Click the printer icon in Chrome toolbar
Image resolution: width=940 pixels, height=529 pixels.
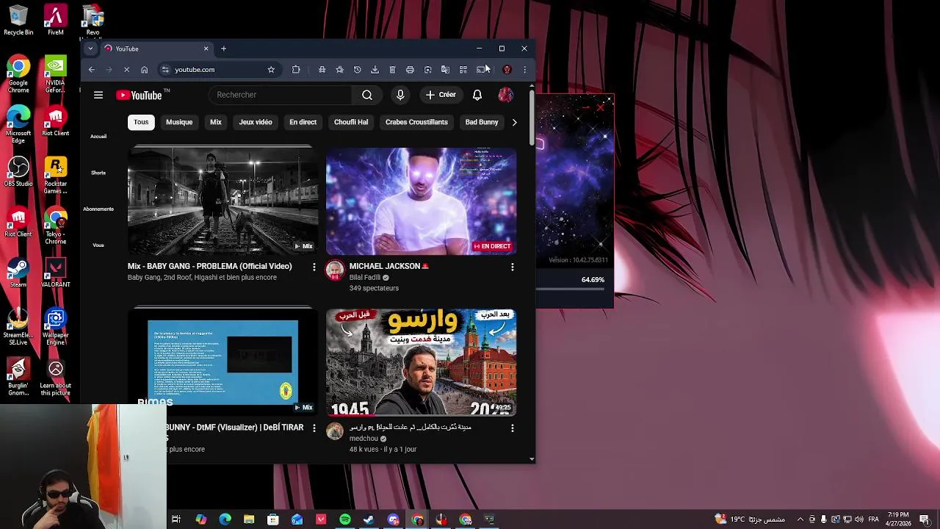click(x=411, y=70)
